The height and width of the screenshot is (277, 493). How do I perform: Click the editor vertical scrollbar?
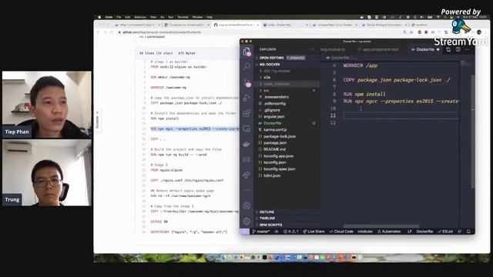[472, 132]
